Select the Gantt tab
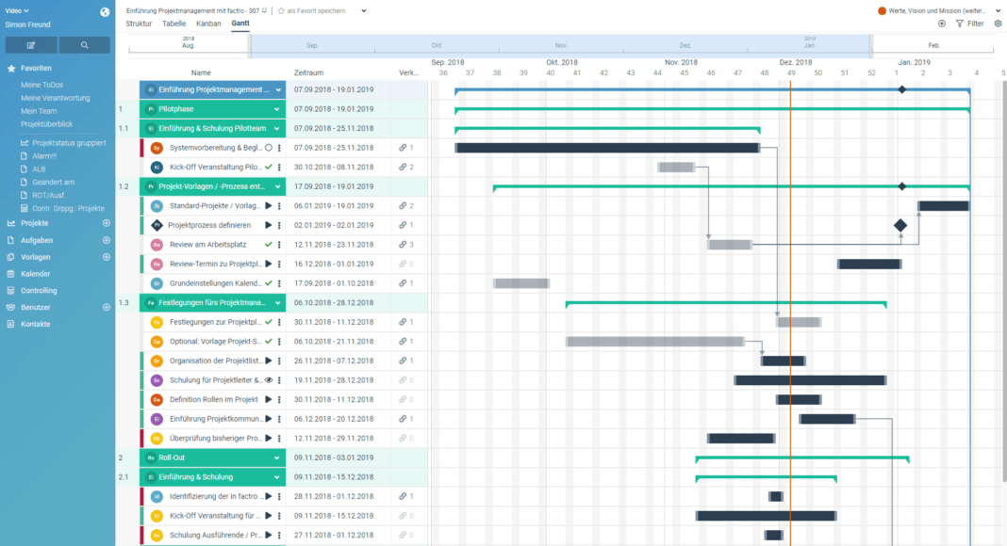 (x=240, y=24)
